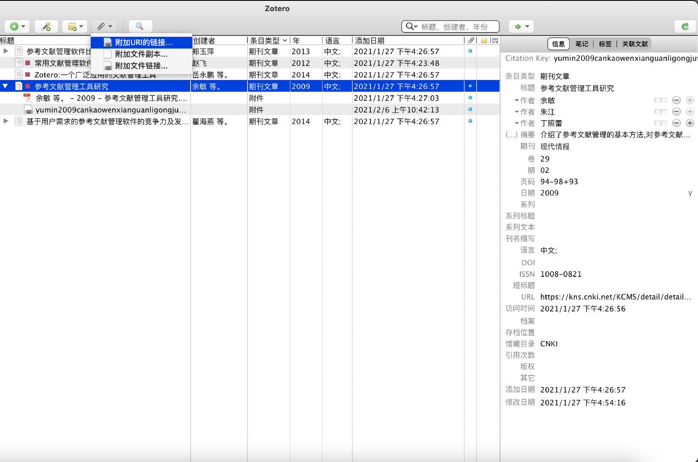Click document icon of 参考文献管理工具研究 row
The image size is (698, 462).
click(x=18, y=86)
